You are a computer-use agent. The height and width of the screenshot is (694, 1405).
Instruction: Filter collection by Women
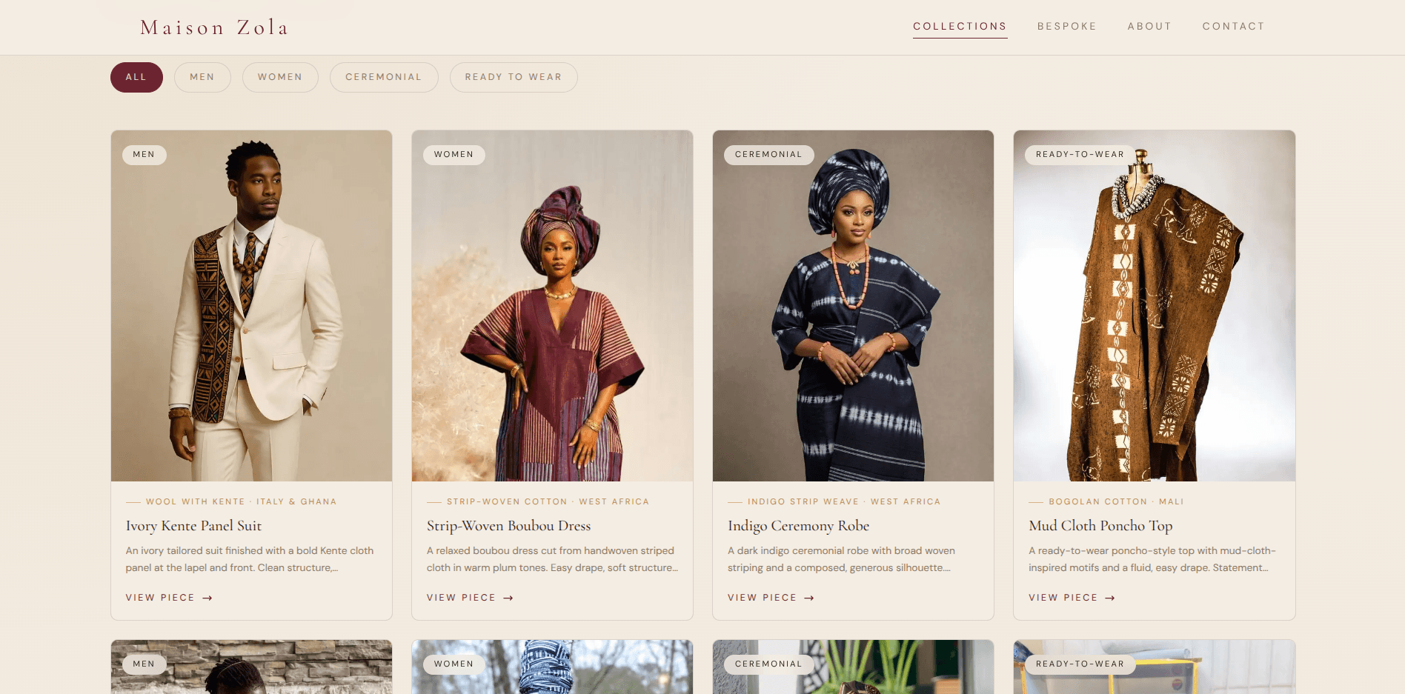[x=280, y=77]
